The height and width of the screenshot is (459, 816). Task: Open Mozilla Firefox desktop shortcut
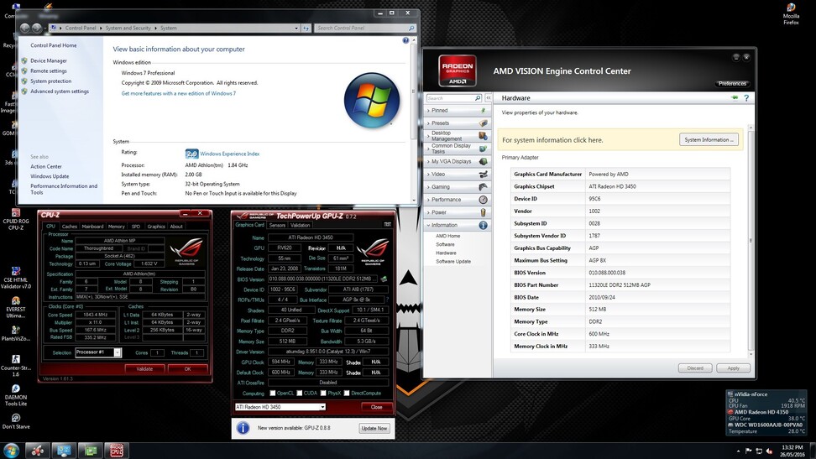coord(791,13)
